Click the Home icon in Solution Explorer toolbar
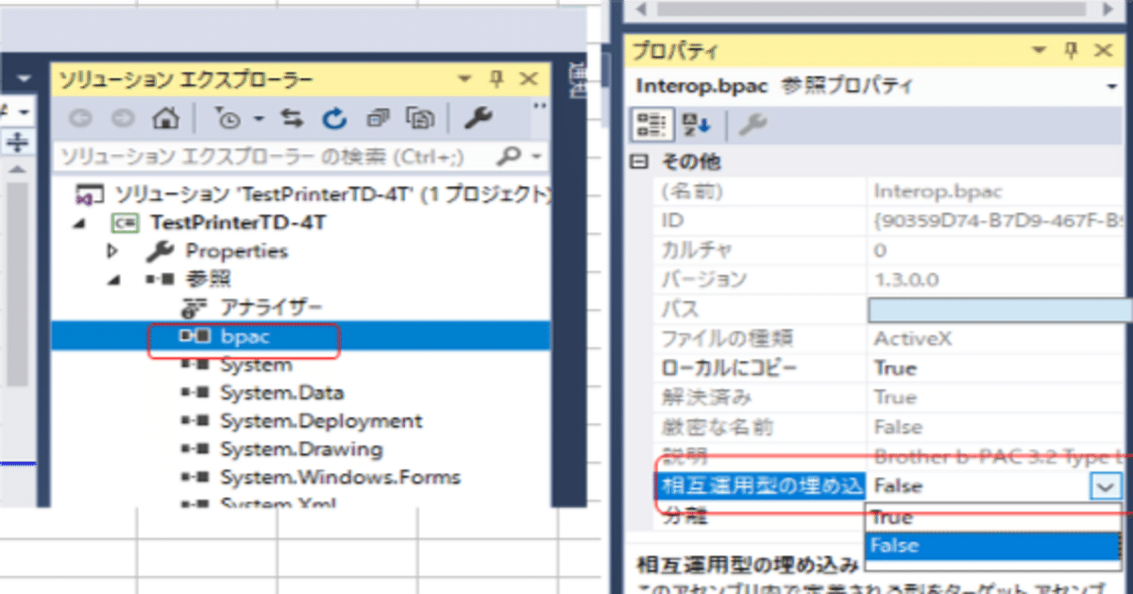Viewport: 1133px width, 594px height. point(165,118)
